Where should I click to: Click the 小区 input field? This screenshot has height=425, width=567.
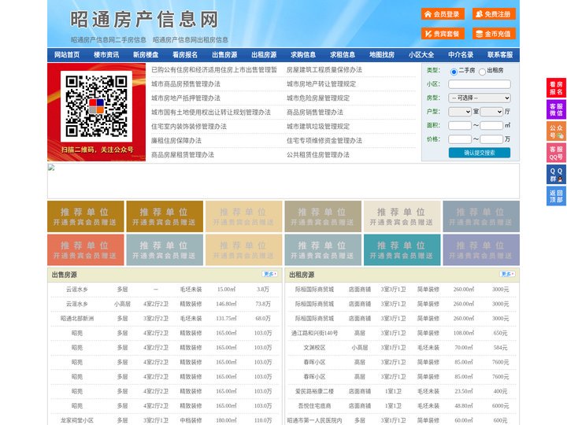479,84
